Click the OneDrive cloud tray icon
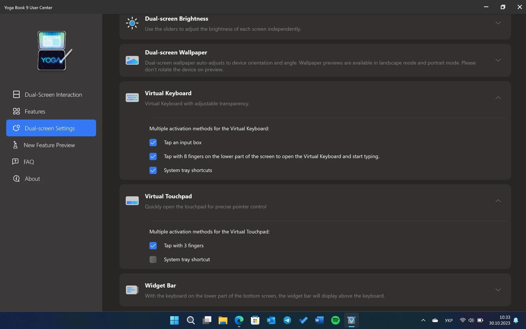This screenshot has width=526, height=329. pos(435,320)
